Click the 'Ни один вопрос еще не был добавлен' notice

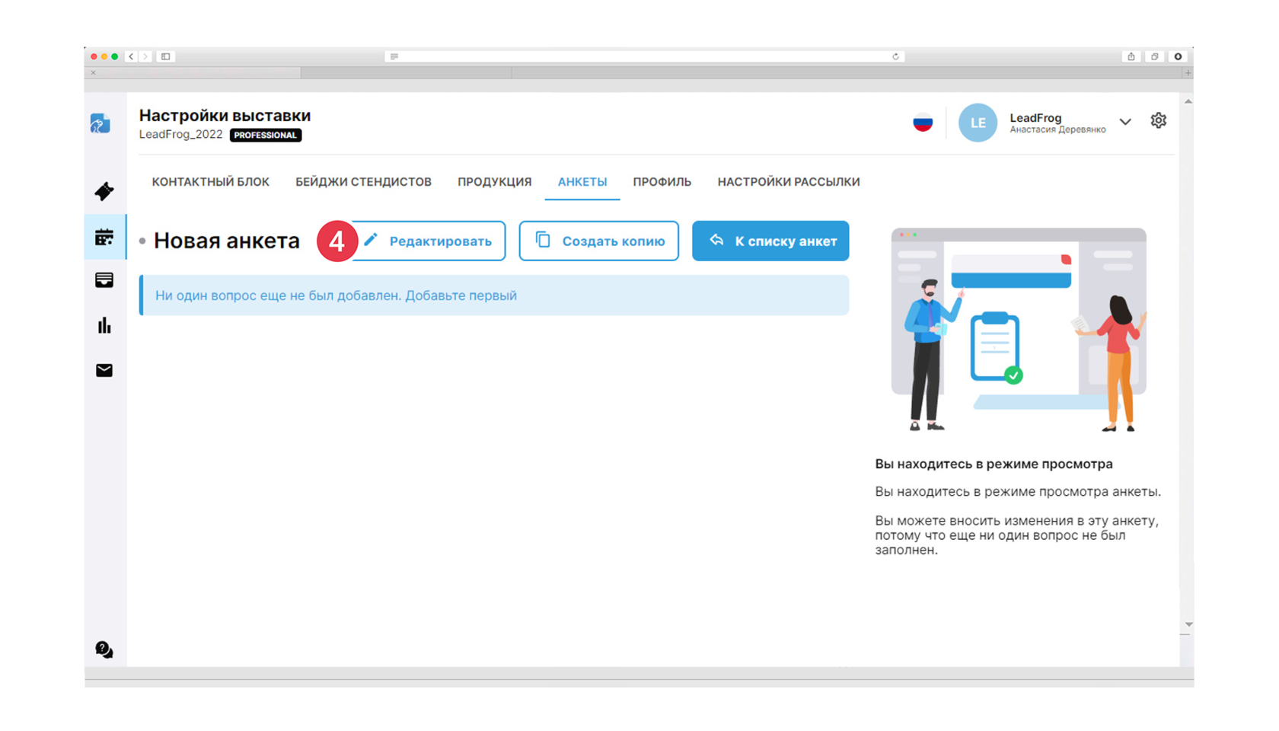click(494, 295)
